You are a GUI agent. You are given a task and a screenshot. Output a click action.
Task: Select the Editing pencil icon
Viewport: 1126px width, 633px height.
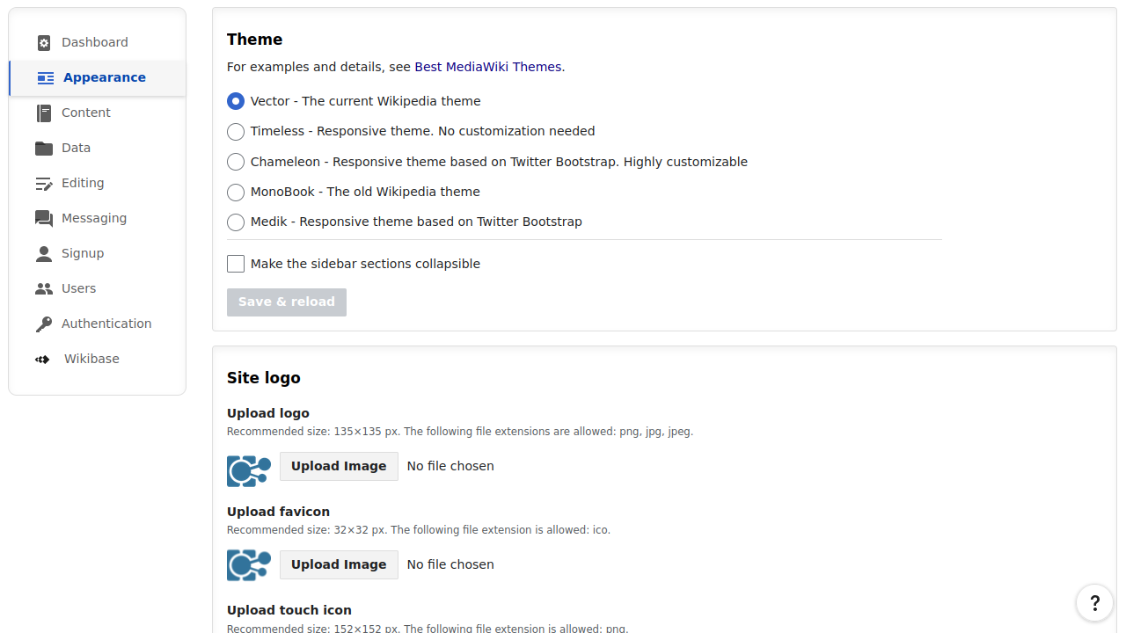coord(43,183)
